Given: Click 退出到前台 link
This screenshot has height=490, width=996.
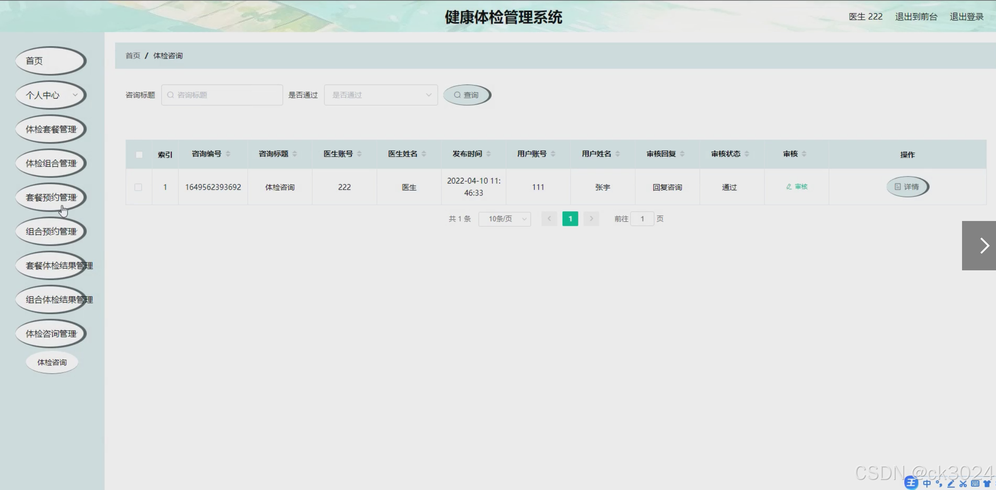Looking at the screenshot, I should pyautogui.click(x=916, y=17).
